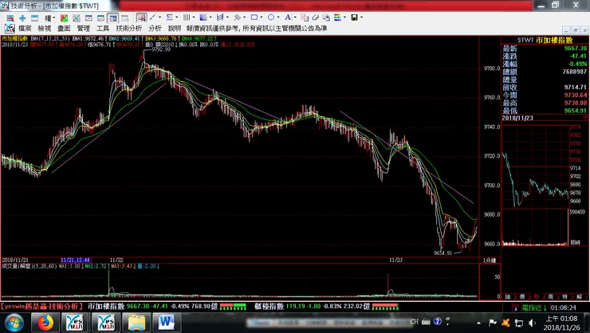This screenshot has height=333, width=590.
Task: Select the rectangle drawing tool
Action: point(254,18)
